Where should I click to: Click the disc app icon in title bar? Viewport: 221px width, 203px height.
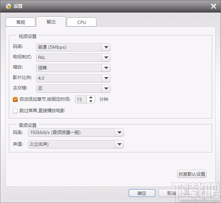(x=8, y=6)
